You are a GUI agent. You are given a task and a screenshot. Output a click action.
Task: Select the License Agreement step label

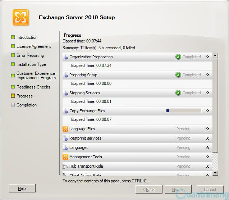click(x=33, y=46)
